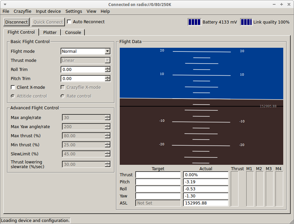Click the window menu icon in title bar
Viewport: 294px width, 224px height.
tap(5, 4)
